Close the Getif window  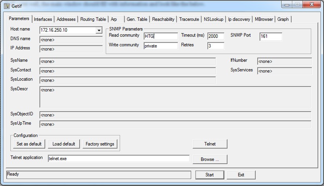[311, 5]
